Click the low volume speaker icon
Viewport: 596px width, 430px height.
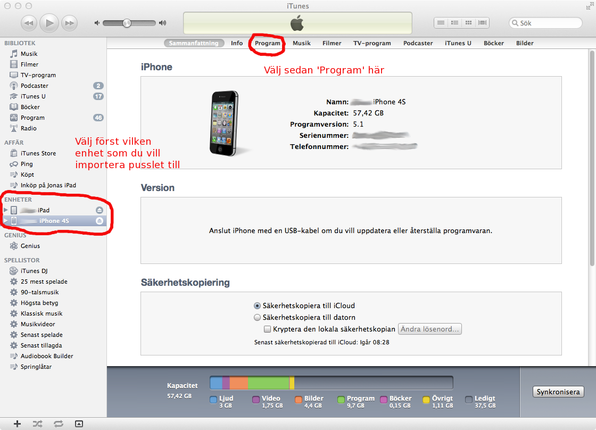pyautogui.click(x=97, y=23)
